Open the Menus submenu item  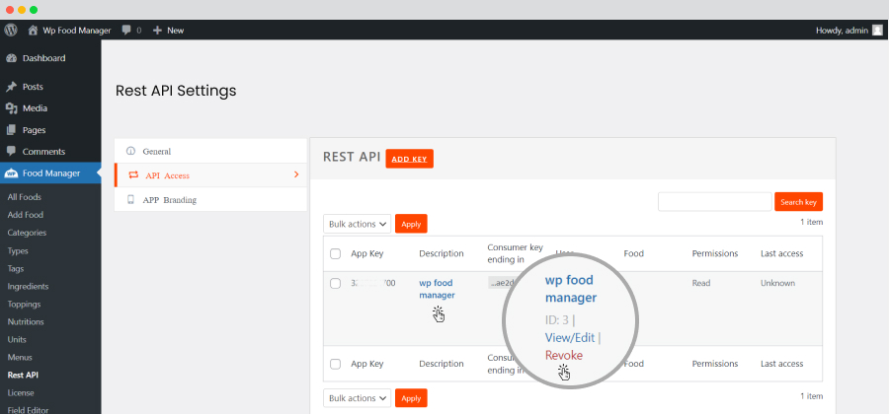[x=20, y=358]
